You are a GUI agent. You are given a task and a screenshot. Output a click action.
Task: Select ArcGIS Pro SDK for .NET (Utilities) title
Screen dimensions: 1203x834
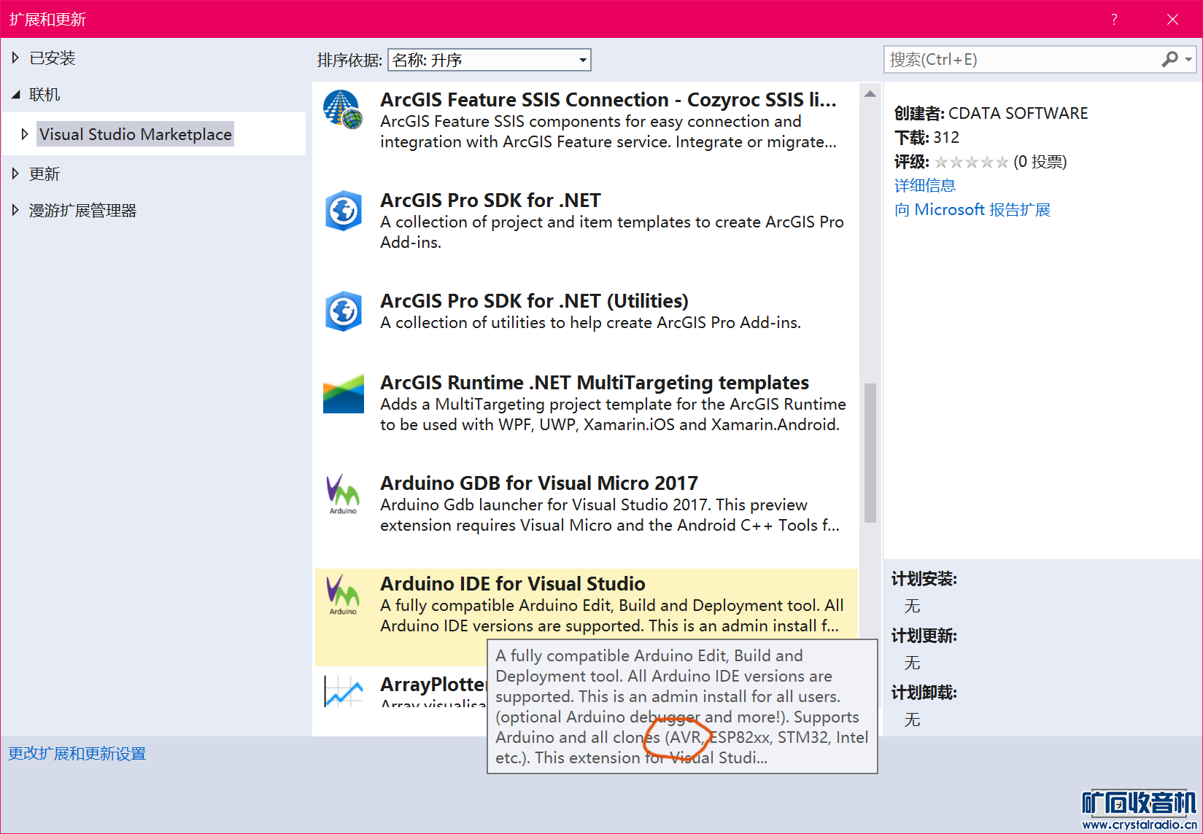pyautogui.click(x=534, y=301)
